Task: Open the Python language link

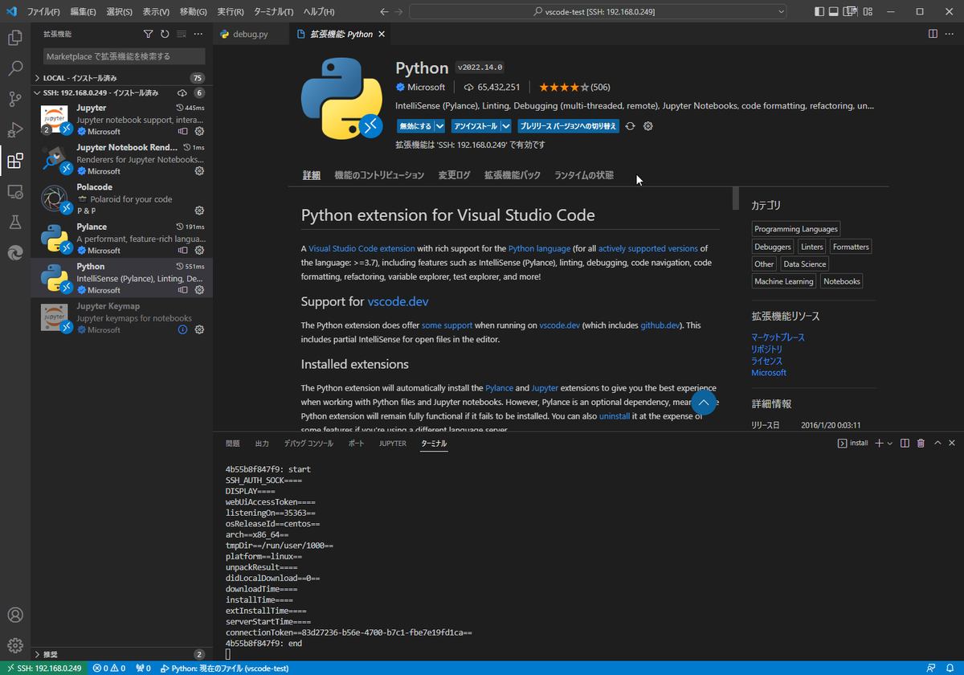Action: point(539,248)
